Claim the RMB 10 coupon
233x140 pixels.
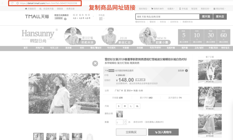197,37
